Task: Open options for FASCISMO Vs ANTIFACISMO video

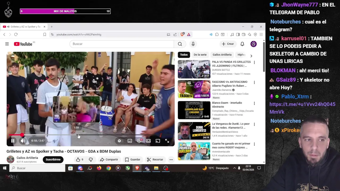Action: pyautogui.click(x=254, y=83)
